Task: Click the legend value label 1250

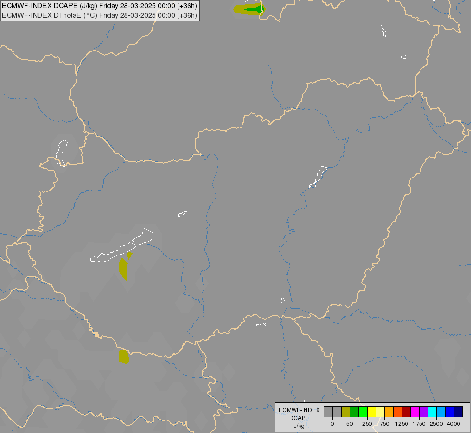Action: coord(402,424)
